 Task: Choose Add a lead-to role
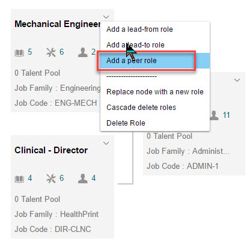pyautogui.click(x=135, y=45)
